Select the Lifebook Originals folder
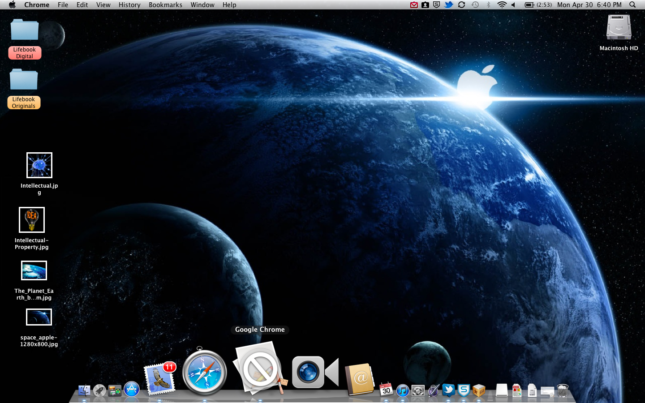The image size is (645, 403). coord(24,80)
